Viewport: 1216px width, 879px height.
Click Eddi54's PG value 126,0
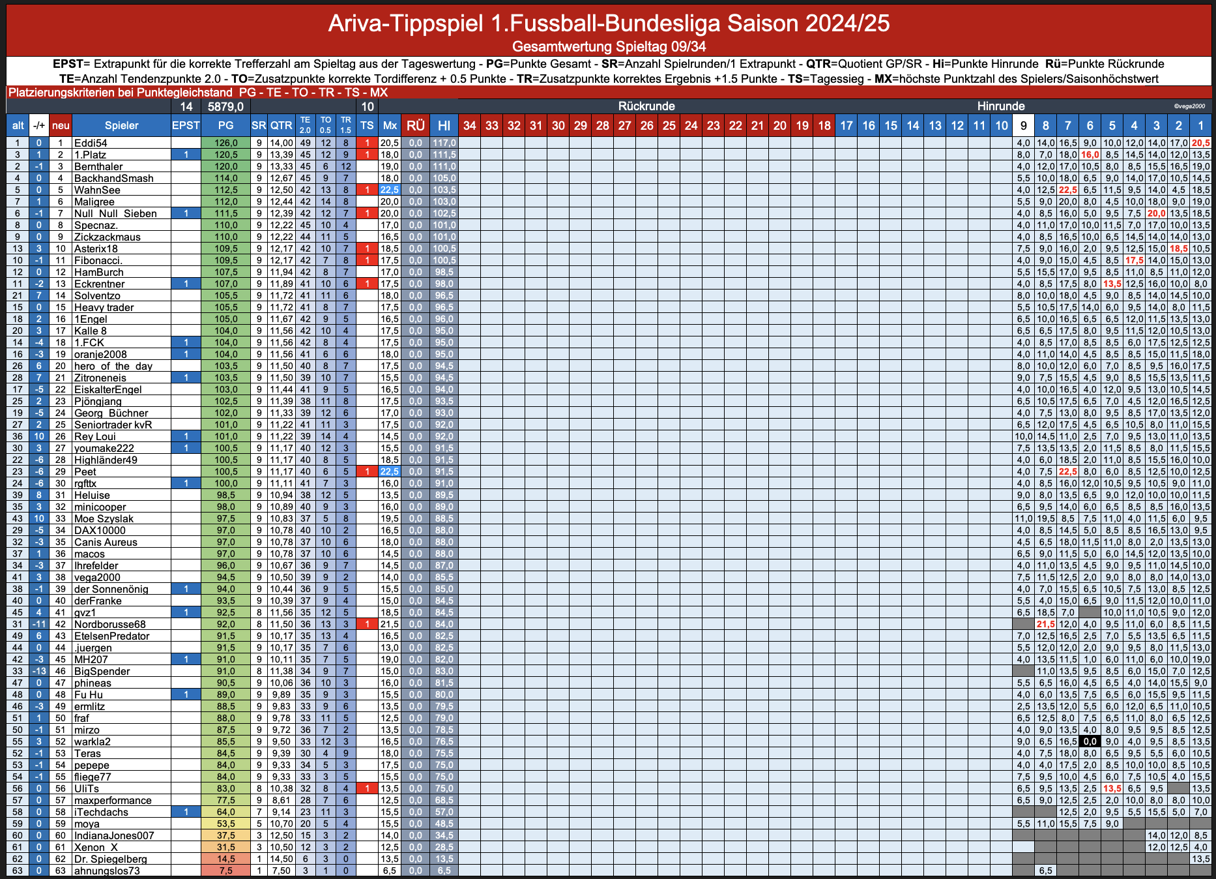pos(225,143)
